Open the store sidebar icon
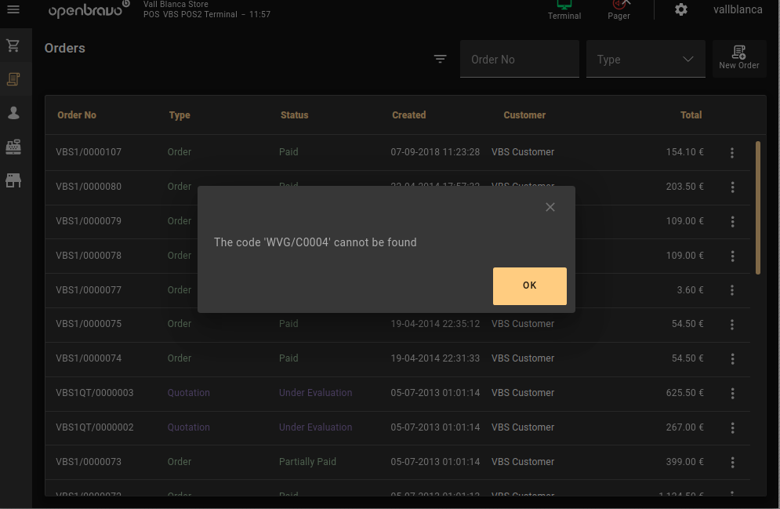Screen dimensions: 780x509 pos(13,180)
